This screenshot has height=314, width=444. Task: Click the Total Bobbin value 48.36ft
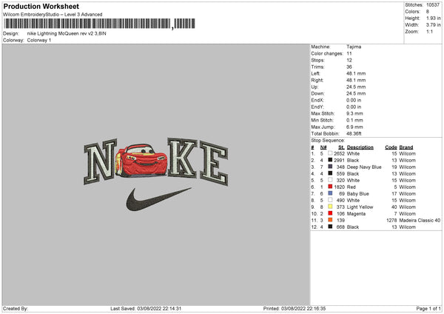(x=354, y=133)
